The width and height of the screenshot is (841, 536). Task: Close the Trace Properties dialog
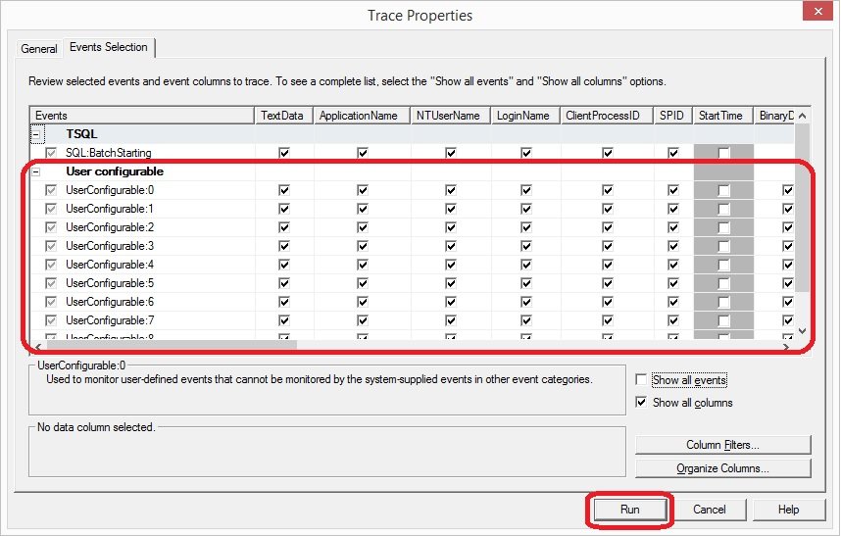click(x=817, y=11)
